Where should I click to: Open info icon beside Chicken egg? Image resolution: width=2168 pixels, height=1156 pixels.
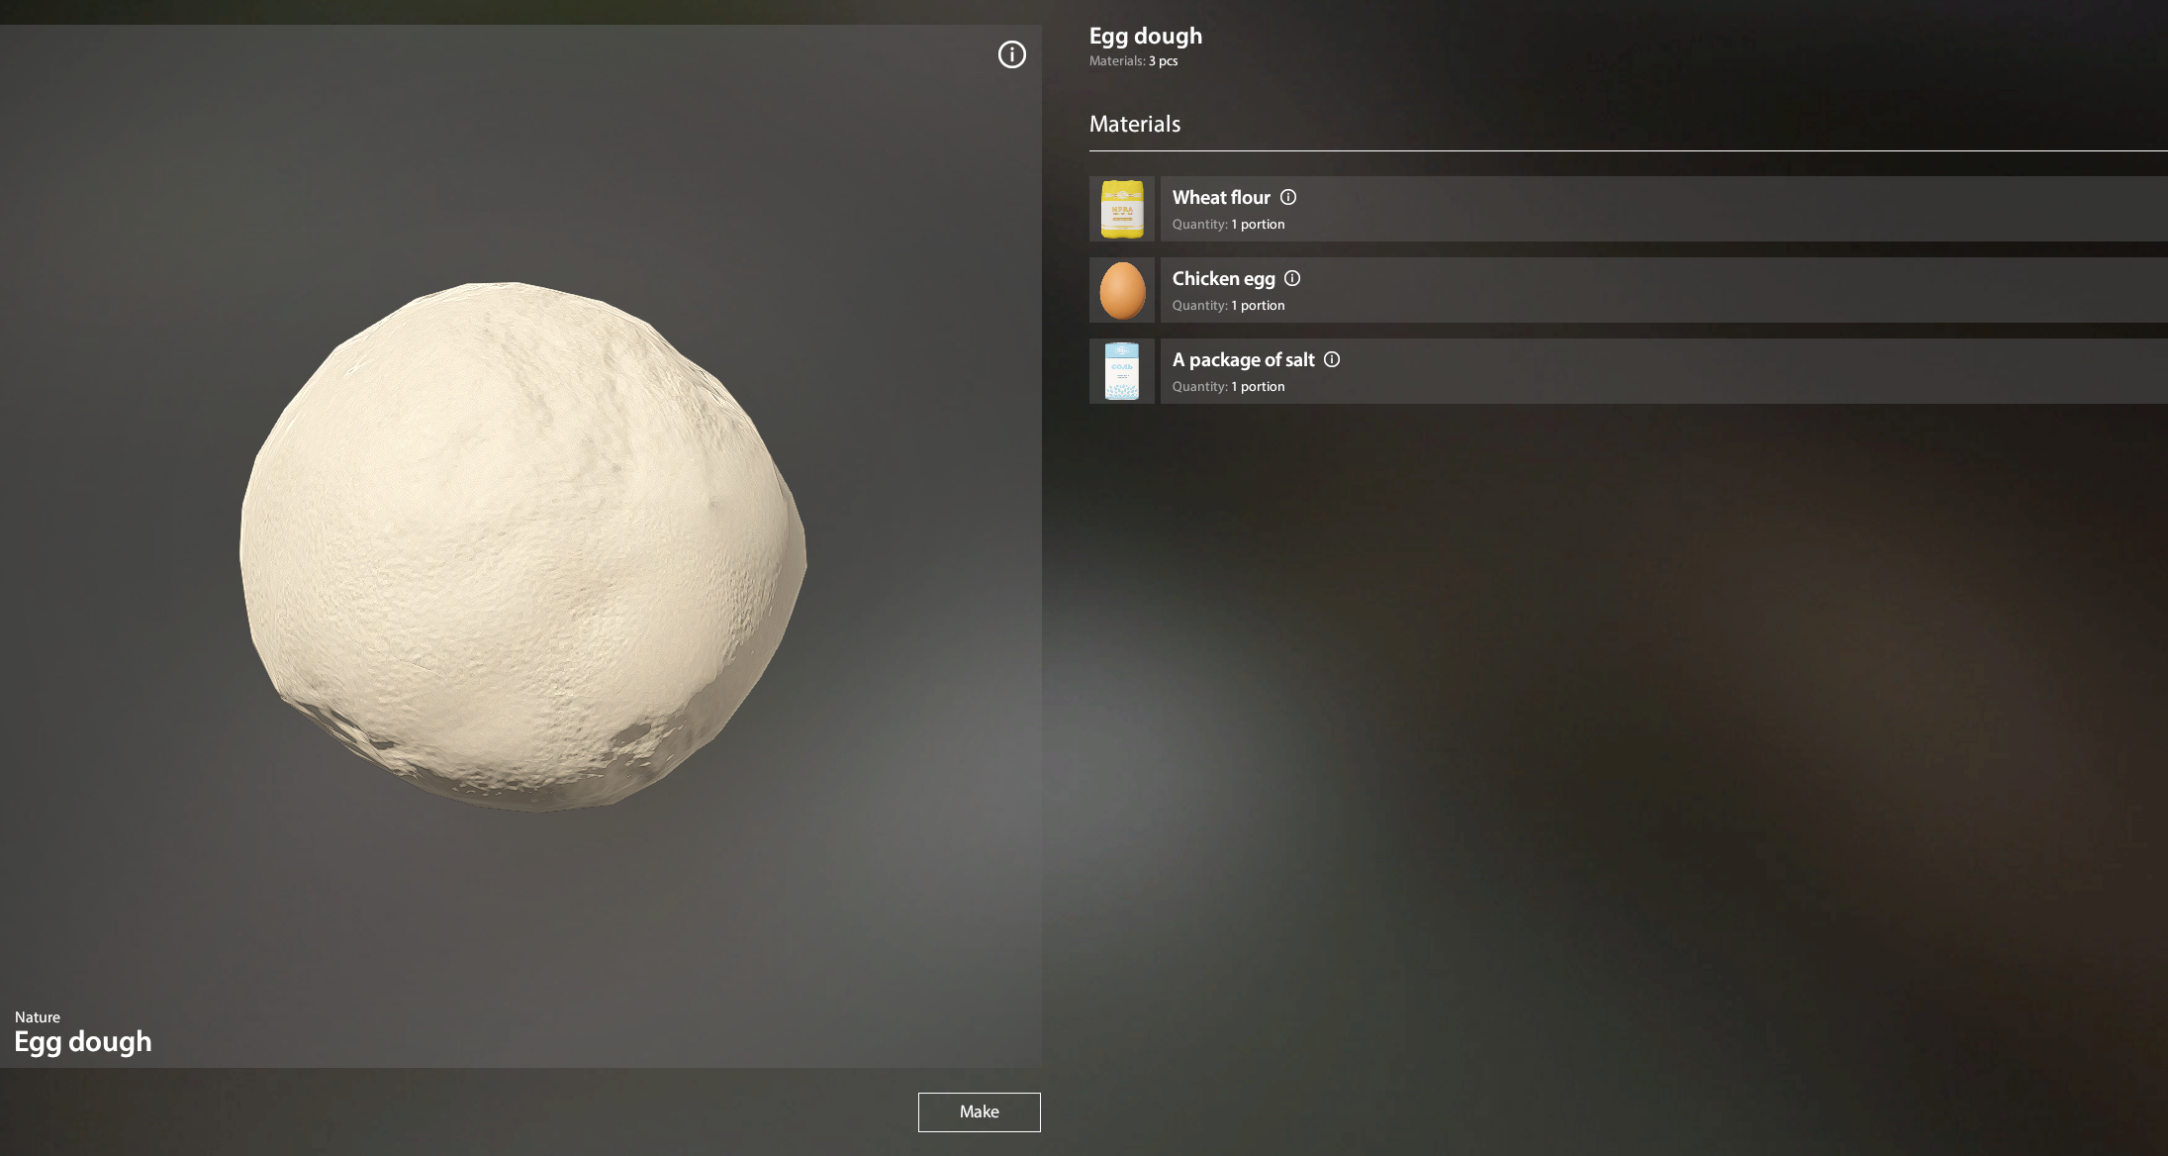(1292, 278)
